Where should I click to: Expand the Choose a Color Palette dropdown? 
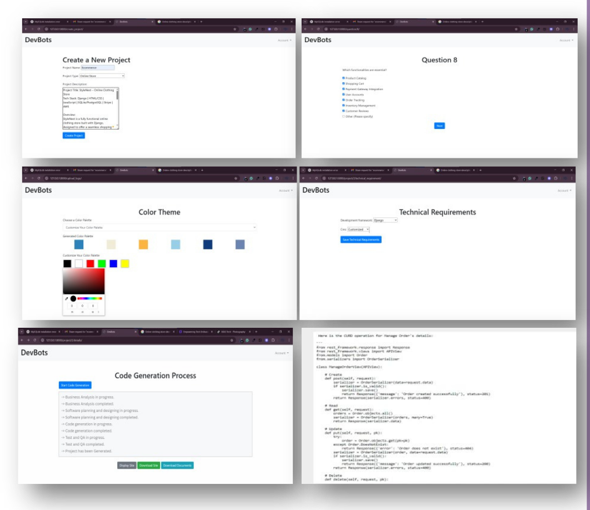pos(159,227)
